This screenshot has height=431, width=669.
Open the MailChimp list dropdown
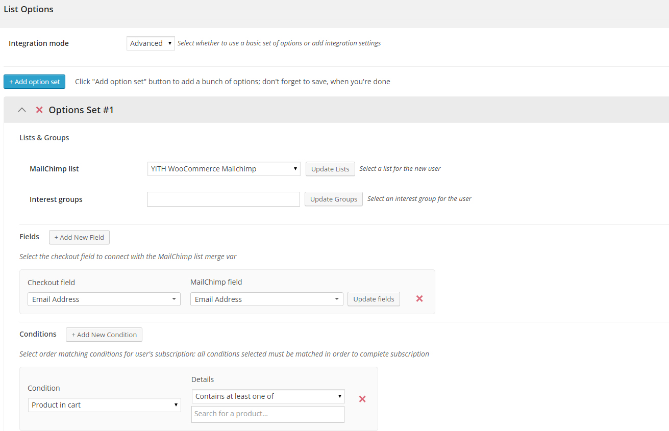coord(224,169)
